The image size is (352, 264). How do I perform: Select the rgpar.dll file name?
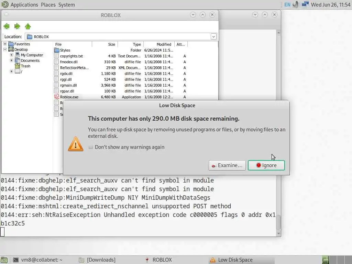coord(67,91)
